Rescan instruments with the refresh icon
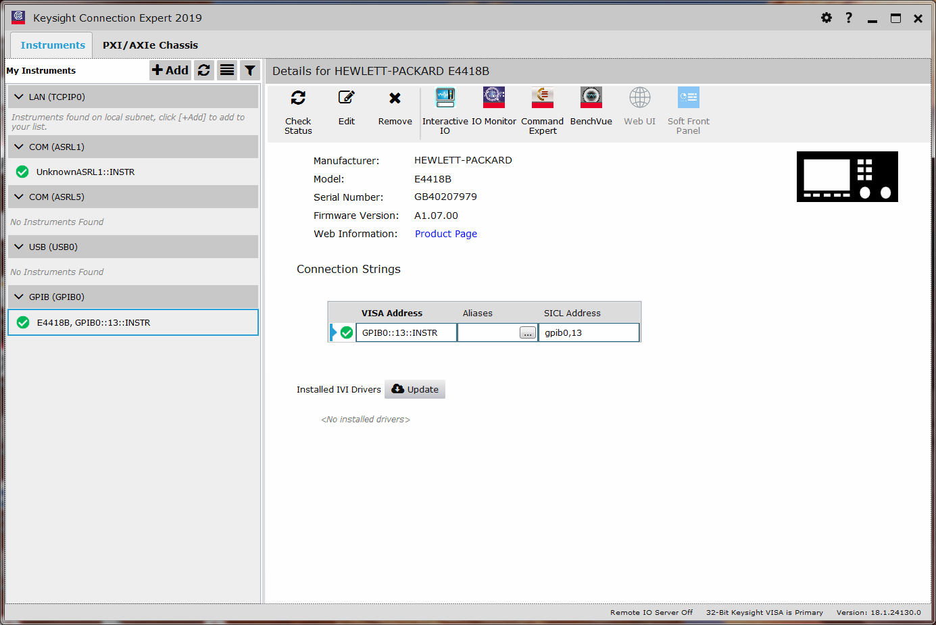 pos(204,70)
